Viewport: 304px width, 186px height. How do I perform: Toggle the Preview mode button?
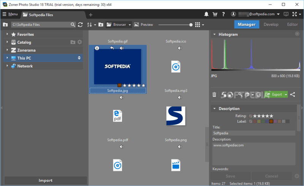[143, 25]
